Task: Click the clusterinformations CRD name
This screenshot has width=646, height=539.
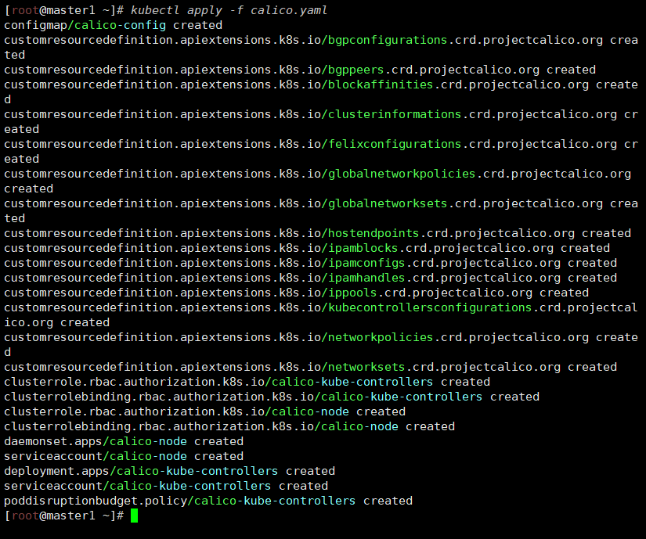Action: (x=395, y=114)
